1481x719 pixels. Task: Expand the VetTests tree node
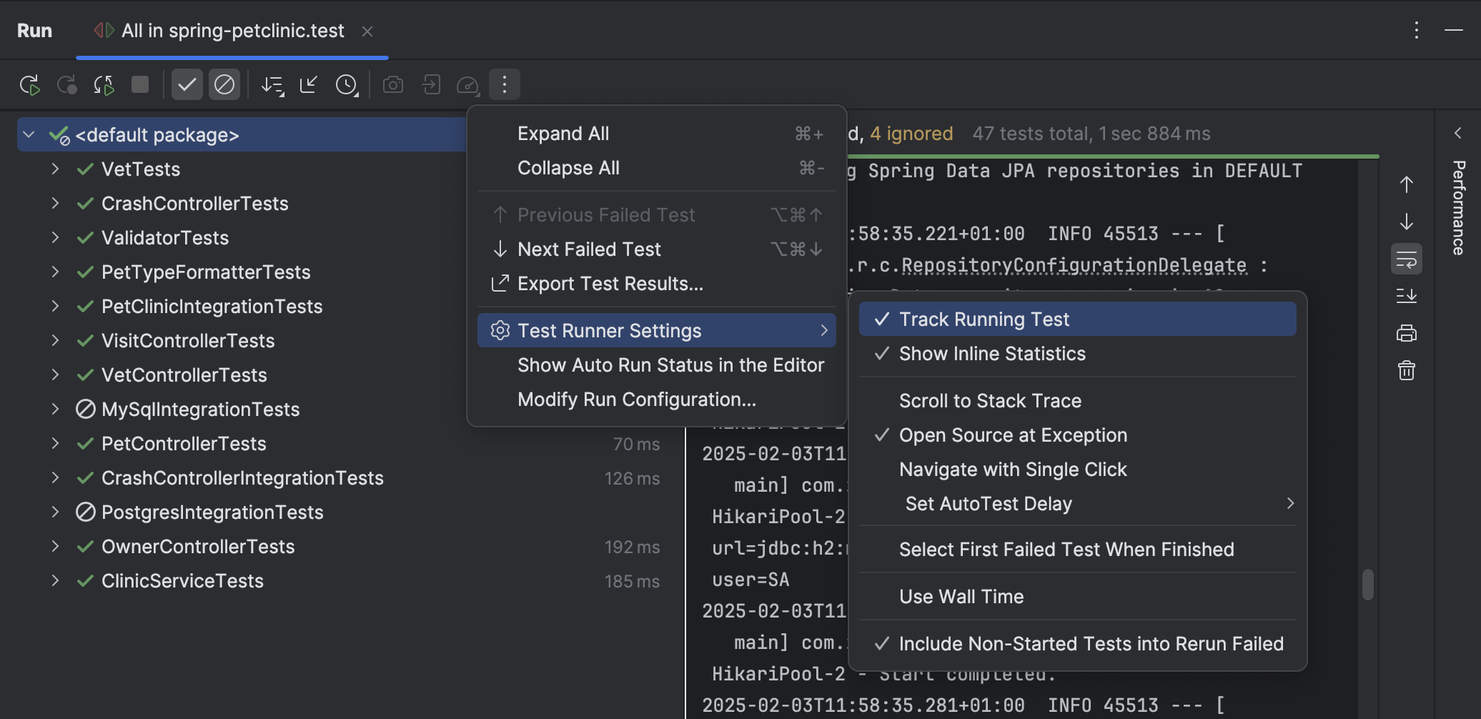click(56, 169)
